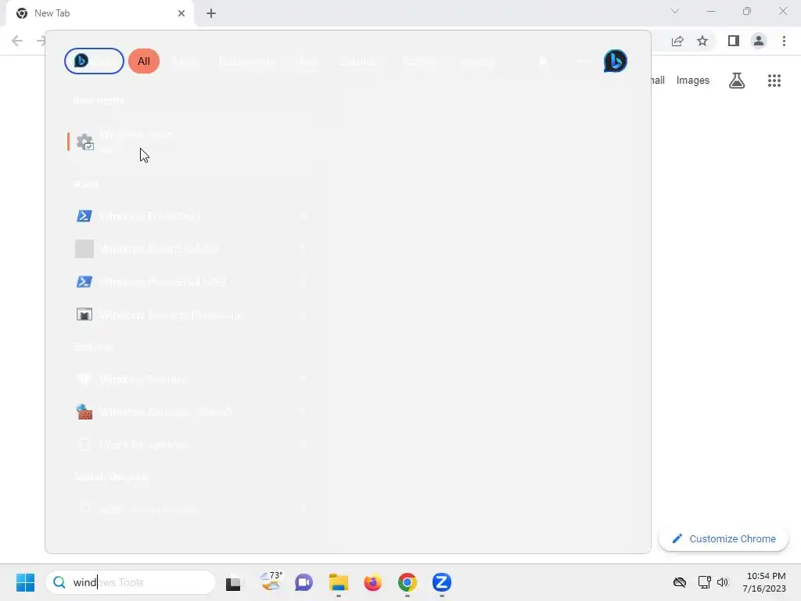Open File Explorer from taskbar

click(338, 582)
